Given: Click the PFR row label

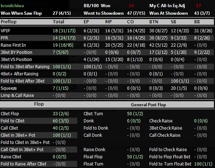Looking at the screenshot, I should pyautogui.click(x=4, y=38).
